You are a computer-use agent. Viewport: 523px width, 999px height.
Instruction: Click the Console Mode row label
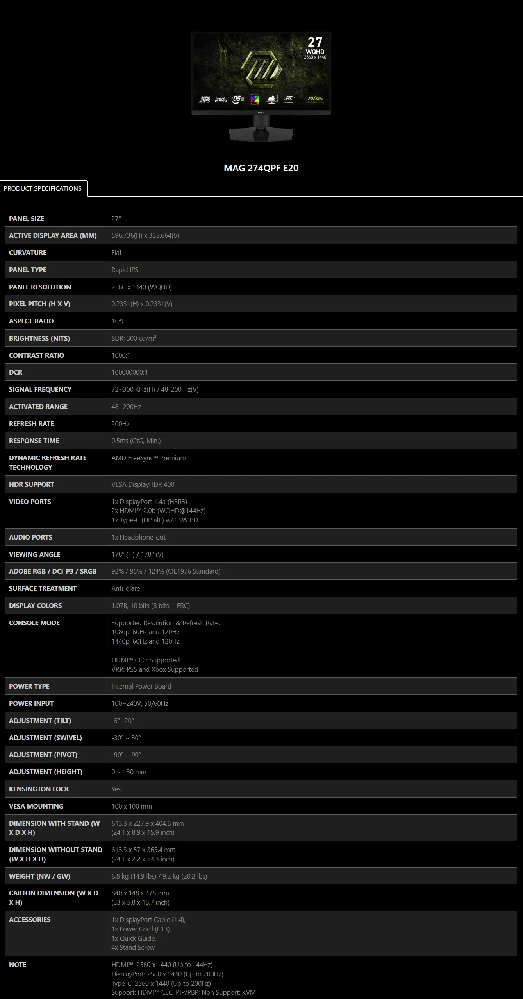pyautogui.click(x=34, y=623)
